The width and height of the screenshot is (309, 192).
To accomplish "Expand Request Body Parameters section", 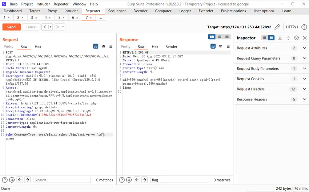I will (305, 69).
